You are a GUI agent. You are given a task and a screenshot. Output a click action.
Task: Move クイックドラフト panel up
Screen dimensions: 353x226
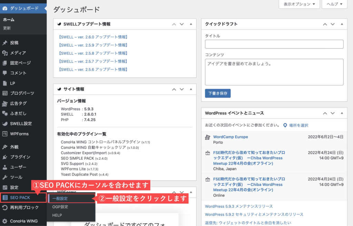[x=325, y=24]
